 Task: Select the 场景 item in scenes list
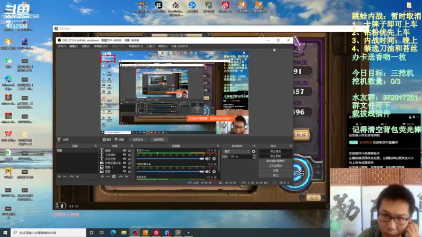coord(77,151)
